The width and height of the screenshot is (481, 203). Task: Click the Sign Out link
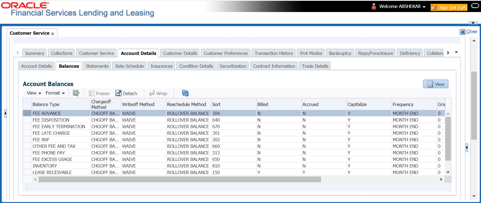(453, 7)
